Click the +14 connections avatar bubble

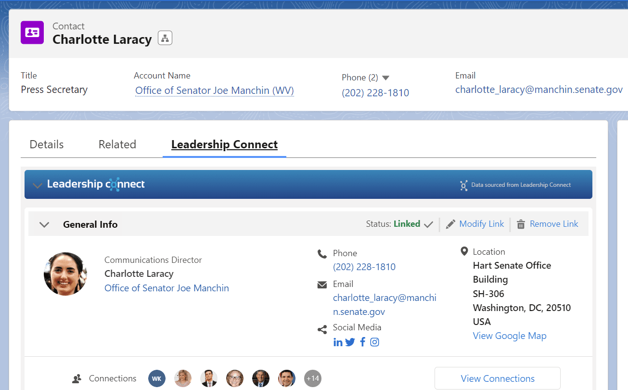[313, 378]
